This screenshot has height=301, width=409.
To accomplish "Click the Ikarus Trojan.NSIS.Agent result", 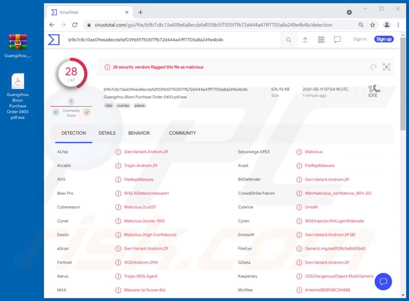I will click(141, 276).
